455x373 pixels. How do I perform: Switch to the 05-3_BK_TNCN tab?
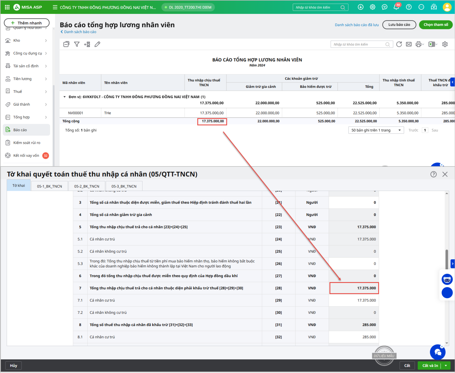[124, 186]
